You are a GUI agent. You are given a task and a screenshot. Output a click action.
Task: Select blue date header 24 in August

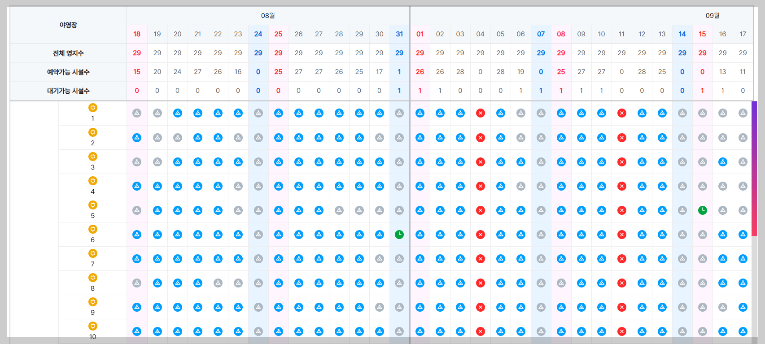[x=258, y=34]
